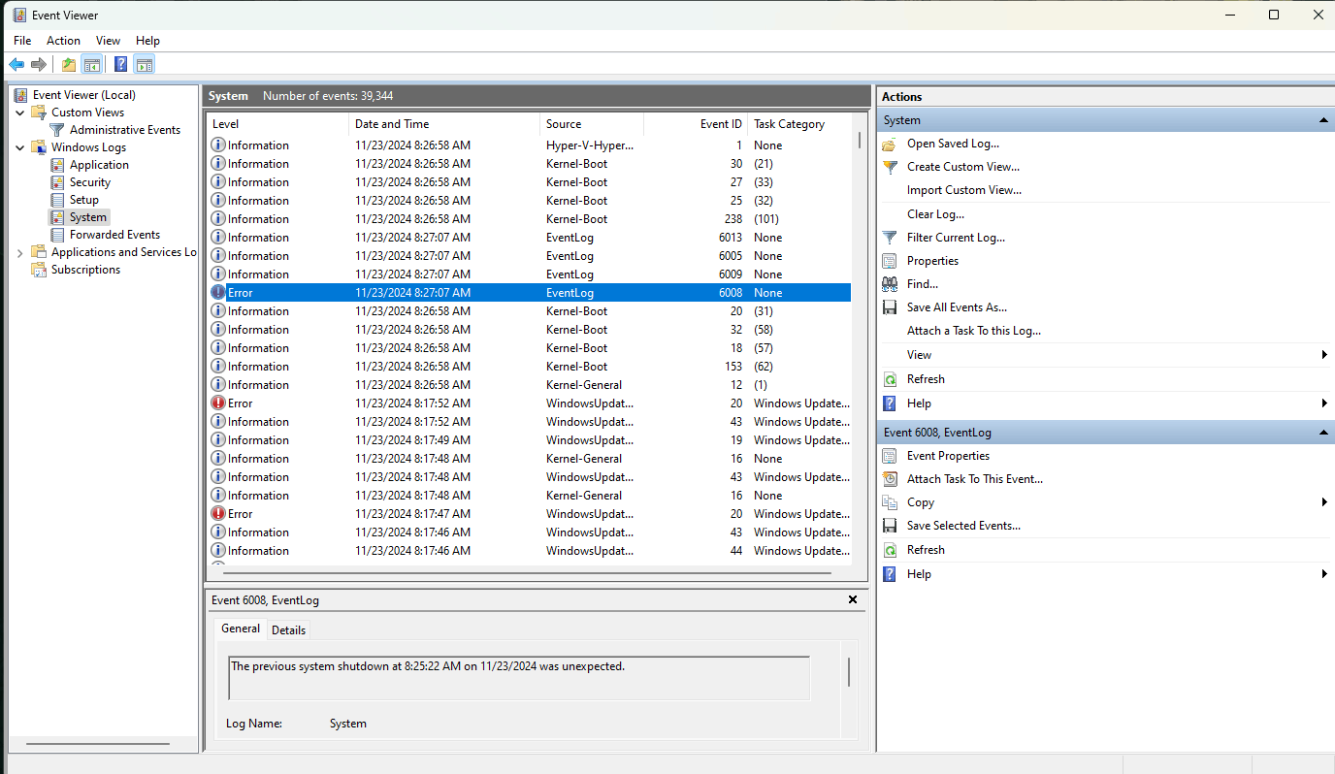Click the Up One Level folder toolbar icon
The image size is (1335, 774).
[x=69, y=65]
